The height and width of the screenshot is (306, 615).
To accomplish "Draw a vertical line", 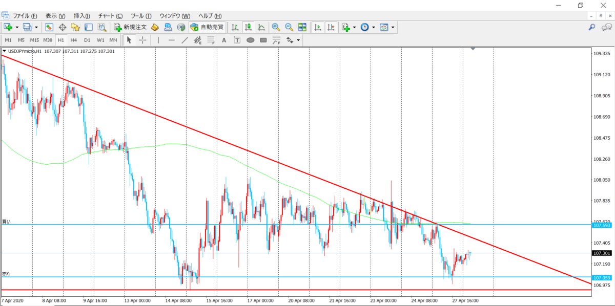I will pos(158,40).
